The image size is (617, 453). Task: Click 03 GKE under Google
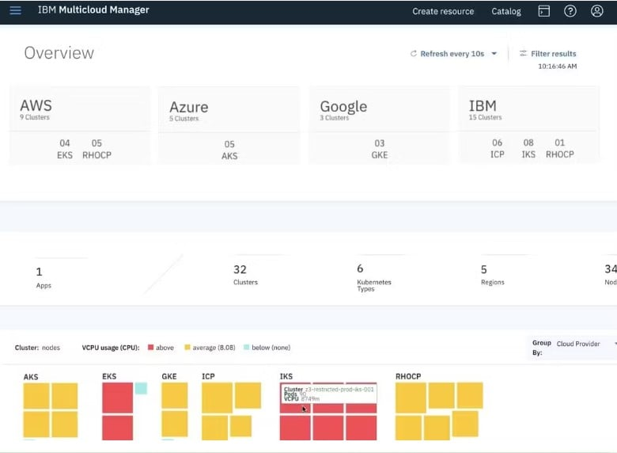[x=380, y=149]
